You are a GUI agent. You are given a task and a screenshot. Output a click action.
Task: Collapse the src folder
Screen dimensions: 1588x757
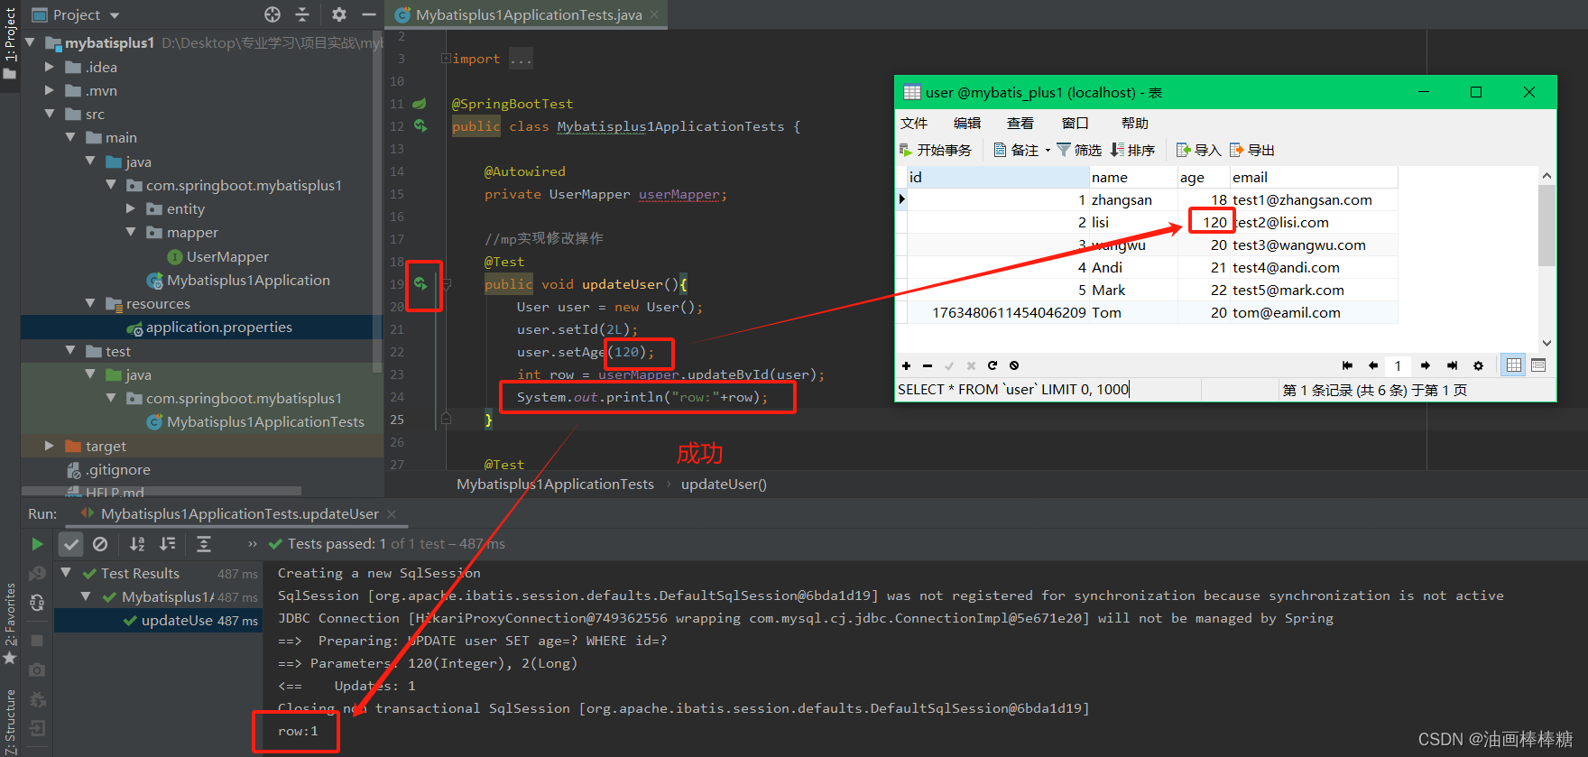[50, 114]
